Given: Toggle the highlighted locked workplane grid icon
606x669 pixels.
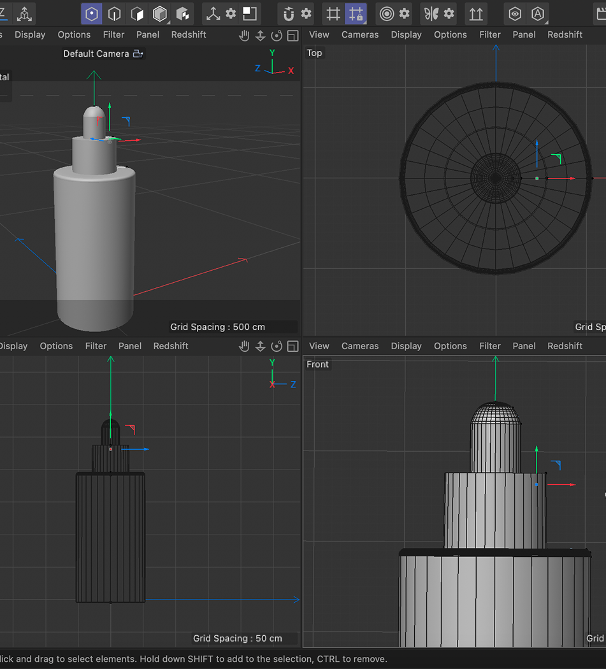Looking at the screenshot, I should point(356,14).
